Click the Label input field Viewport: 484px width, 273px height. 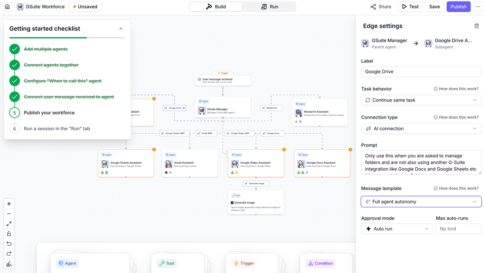tap(421, 72)
